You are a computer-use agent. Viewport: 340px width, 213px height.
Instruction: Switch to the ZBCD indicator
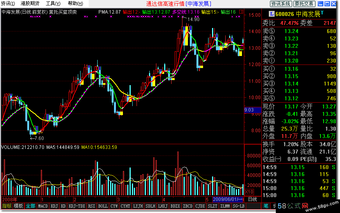coord(188,206)
